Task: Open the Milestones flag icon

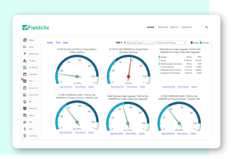Action: coord(25,54)
